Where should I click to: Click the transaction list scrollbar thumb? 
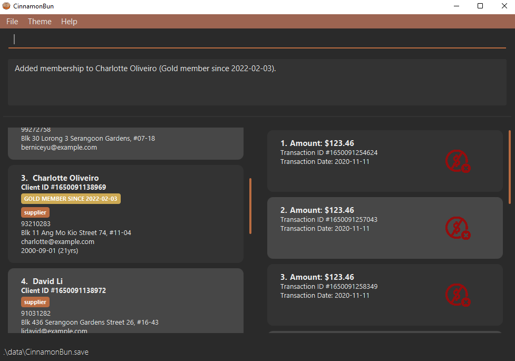(510, 167)
